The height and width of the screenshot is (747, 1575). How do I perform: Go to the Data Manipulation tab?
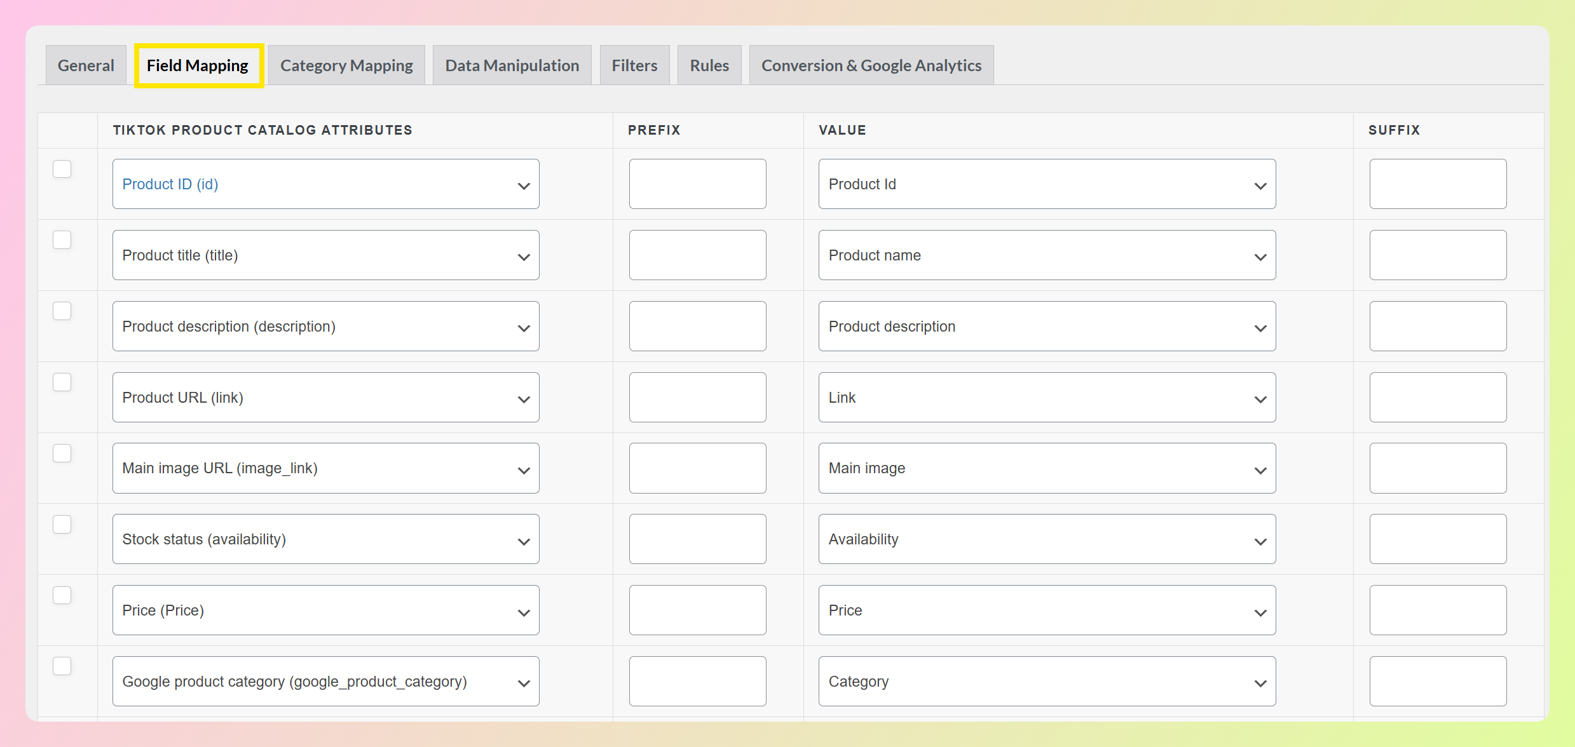tap(512, 65)
